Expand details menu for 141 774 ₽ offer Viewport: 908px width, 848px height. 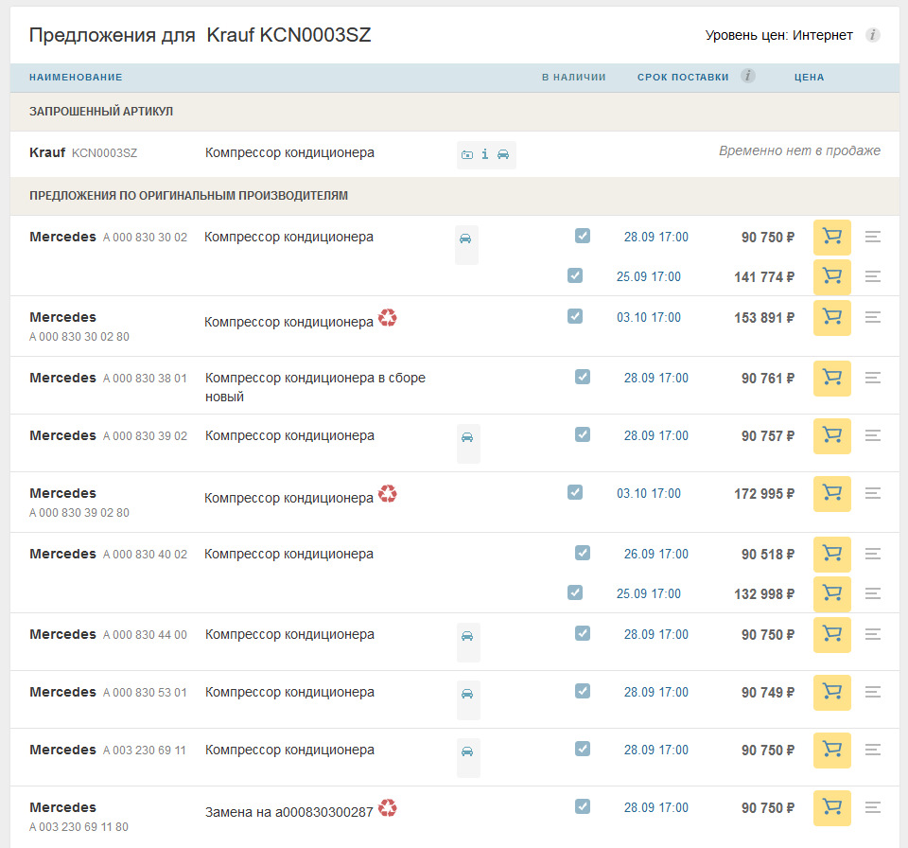click(873, 276)
